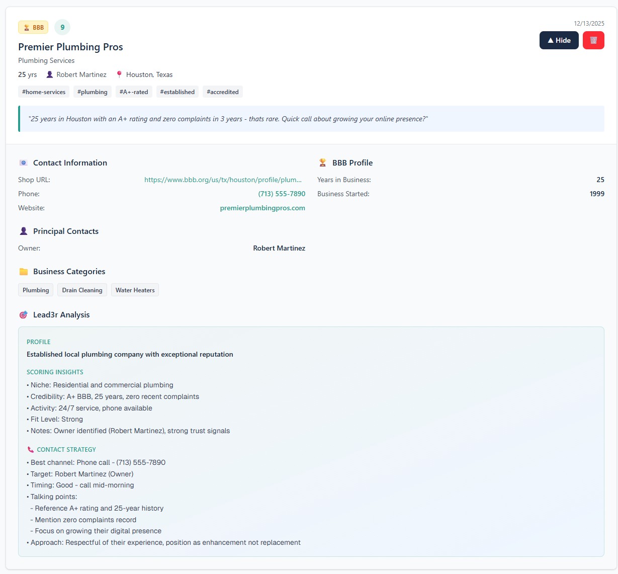Click the owner person icon beside Robert Martinez
Screen dimensions: 618x574
click(50, 74)
